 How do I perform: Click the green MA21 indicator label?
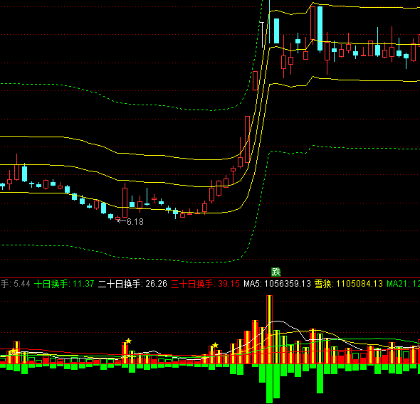[403, 284]
